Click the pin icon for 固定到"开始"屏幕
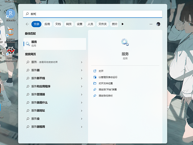 [x=95, y=89]
